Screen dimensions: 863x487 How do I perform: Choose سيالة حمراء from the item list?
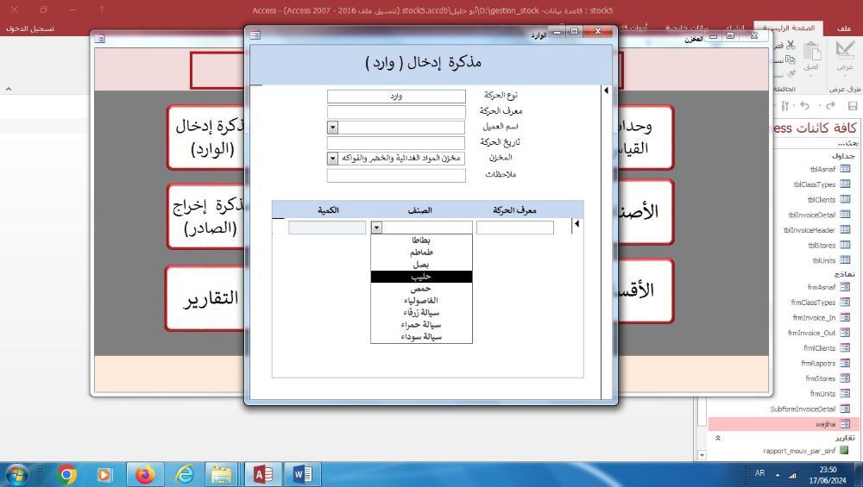click(x=421, y=325)
